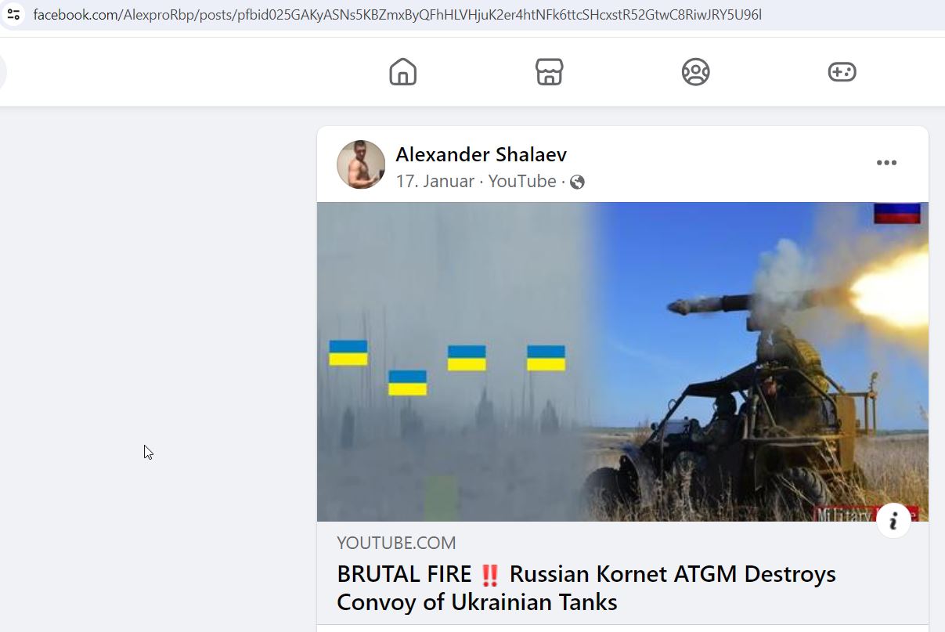Click the public globe privacy icon
Viewport: 945px width, 632px height.
coord(578,182)
